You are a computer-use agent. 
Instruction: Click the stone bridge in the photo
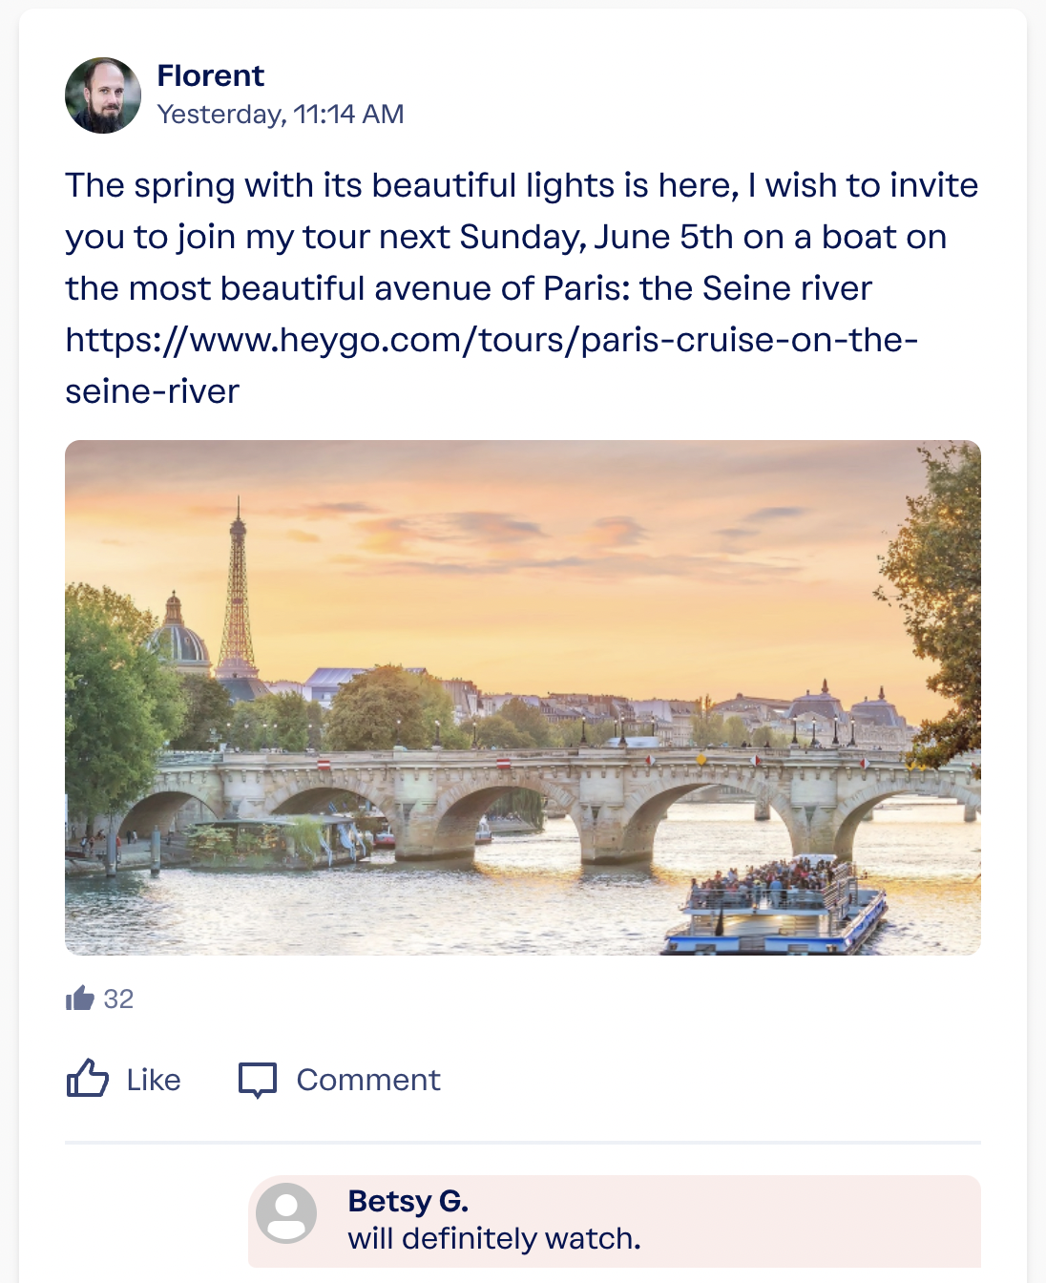tap(534, 792)
